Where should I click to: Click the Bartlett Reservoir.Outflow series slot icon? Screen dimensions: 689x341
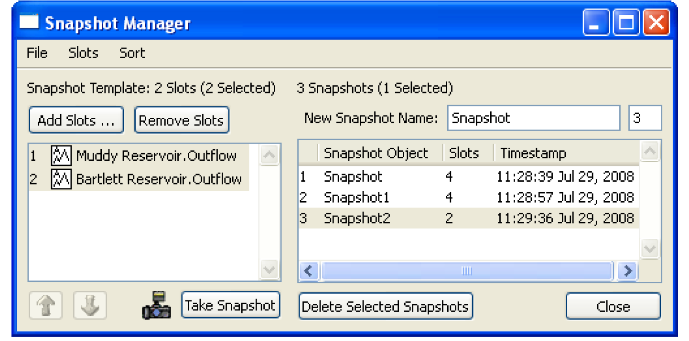click(x=61, y=179)
